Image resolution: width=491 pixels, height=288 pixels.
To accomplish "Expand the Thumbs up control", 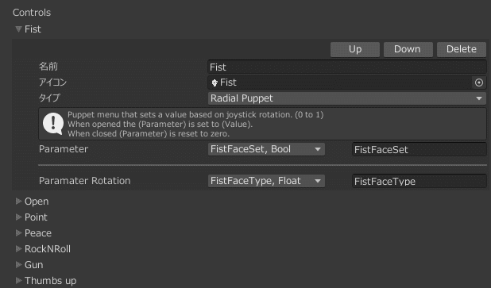I will tap(18, 281).
